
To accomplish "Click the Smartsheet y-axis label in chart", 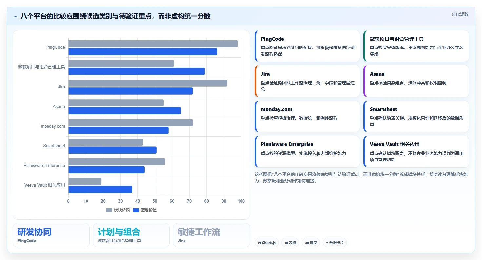I will (x=54, y=146).
